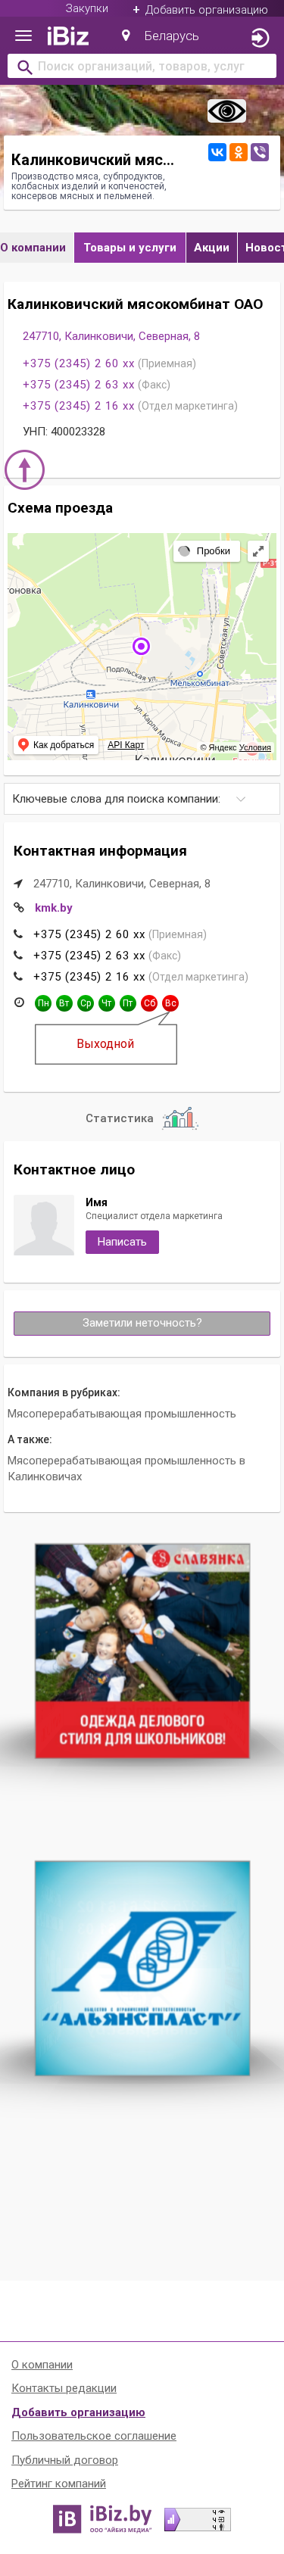Select the Сб day circle
The height and width of the screenshot is (2554, 284).
pos(149,1003)
